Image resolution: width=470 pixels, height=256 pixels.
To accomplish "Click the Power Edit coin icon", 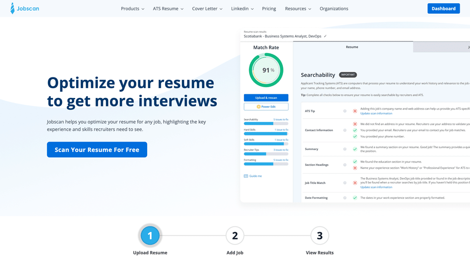I will pos(258,106).
